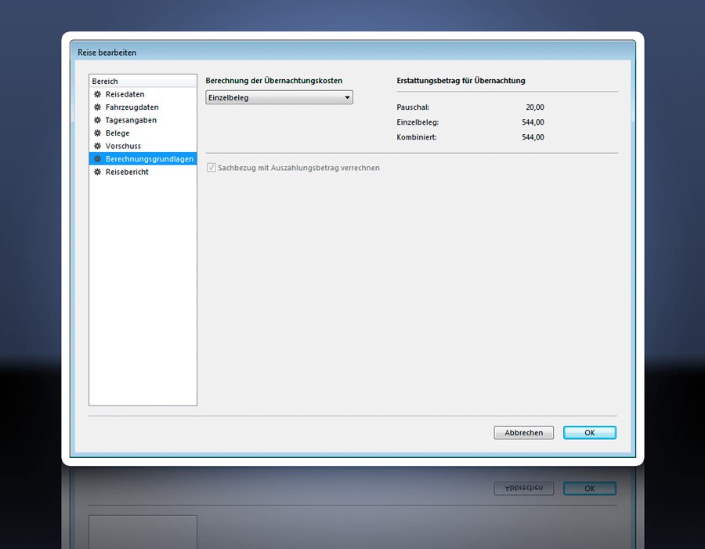Switch to the Fahrzeugdaten section

coord(143,107)
